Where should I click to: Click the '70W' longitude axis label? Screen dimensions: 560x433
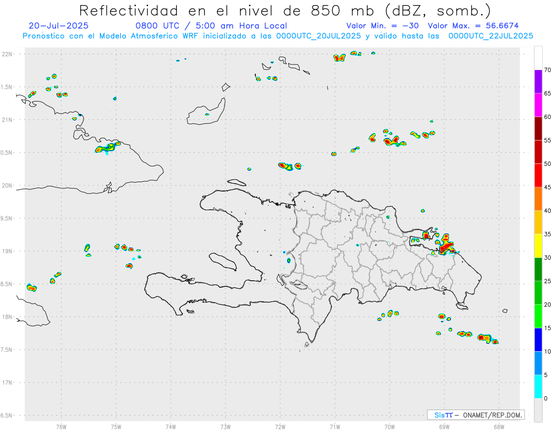tap(390, 426)
